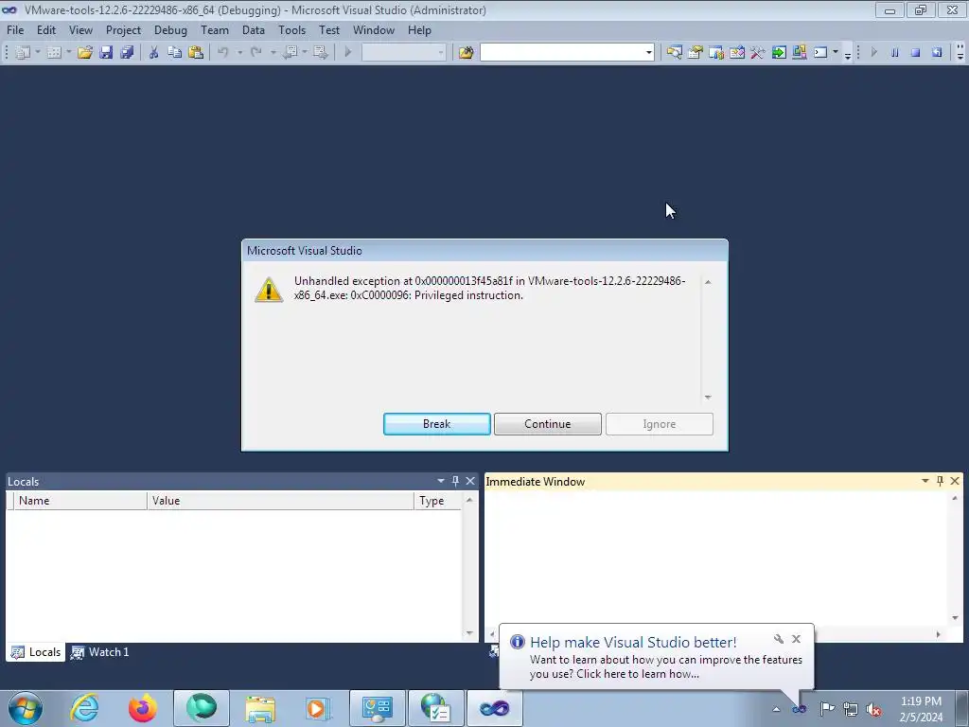Toggle auto-hide pin on Immediate Window

(940, 481)
